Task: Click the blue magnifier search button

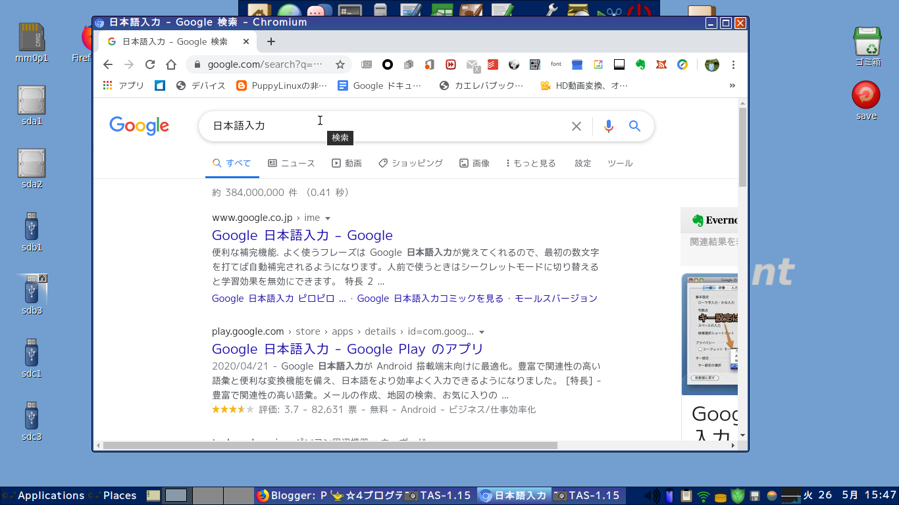Action: [634, 126]
